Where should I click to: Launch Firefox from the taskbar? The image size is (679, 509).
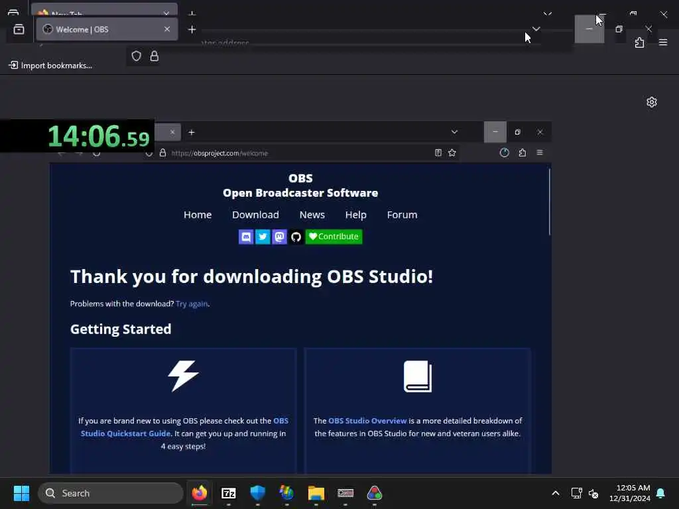tap(200, 493)
